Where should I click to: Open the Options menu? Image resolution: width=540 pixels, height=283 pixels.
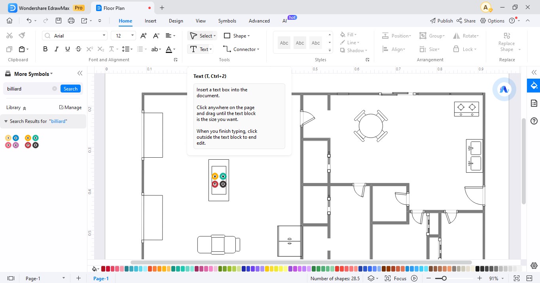pyautogui.click(x=492, y=21)
